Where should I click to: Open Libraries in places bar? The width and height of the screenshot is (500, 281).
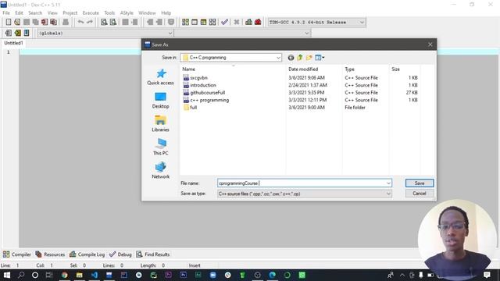160,123
